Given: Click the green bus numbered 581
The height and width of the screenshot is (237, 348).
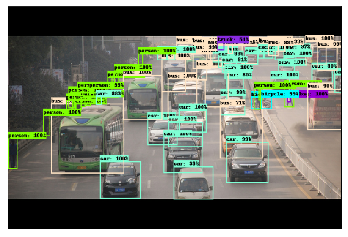Looking at the screenshot, I should [90, 139].
